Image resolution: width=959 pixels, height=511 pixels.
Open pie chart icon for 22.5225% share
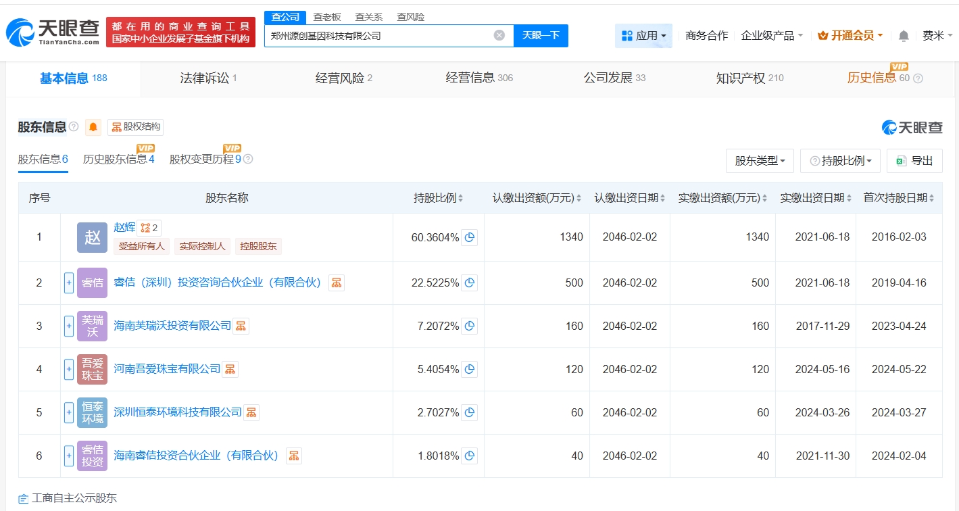click(470, 283)
